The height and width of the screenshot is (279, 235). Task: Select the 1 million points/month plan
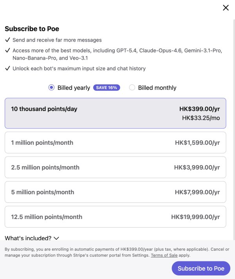coord(115,142)
